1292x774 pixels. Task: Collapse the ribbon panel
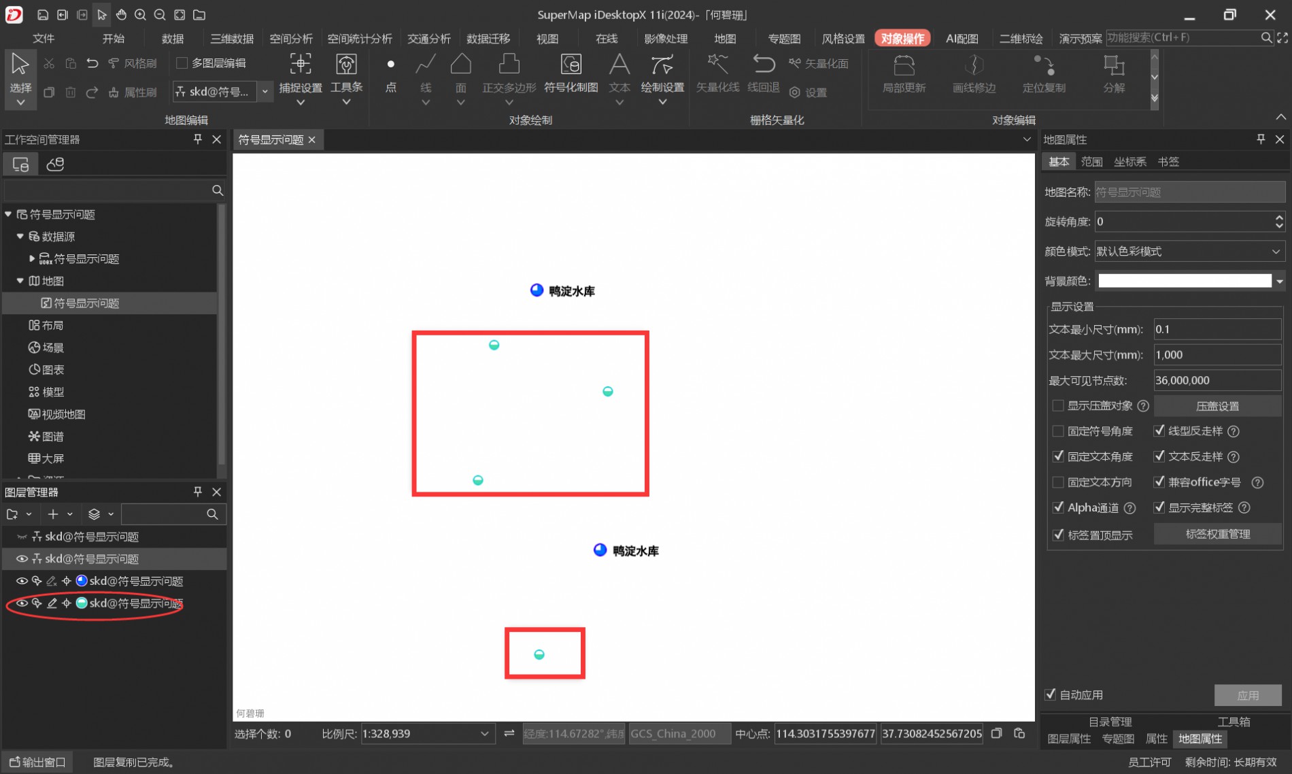coord(1280,118)
